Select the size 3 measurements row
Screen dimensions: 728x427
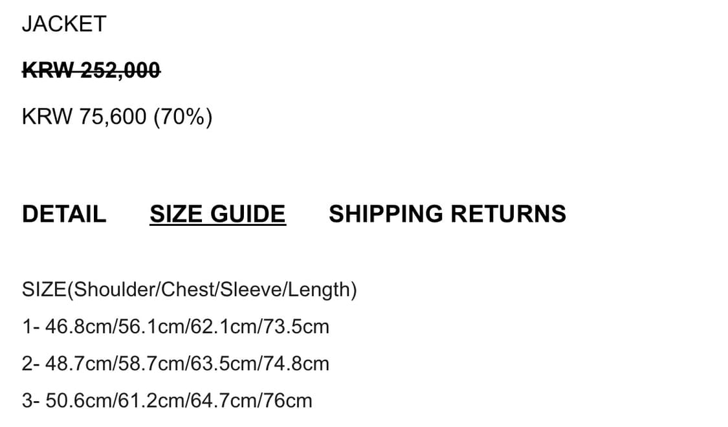point(167,400)
